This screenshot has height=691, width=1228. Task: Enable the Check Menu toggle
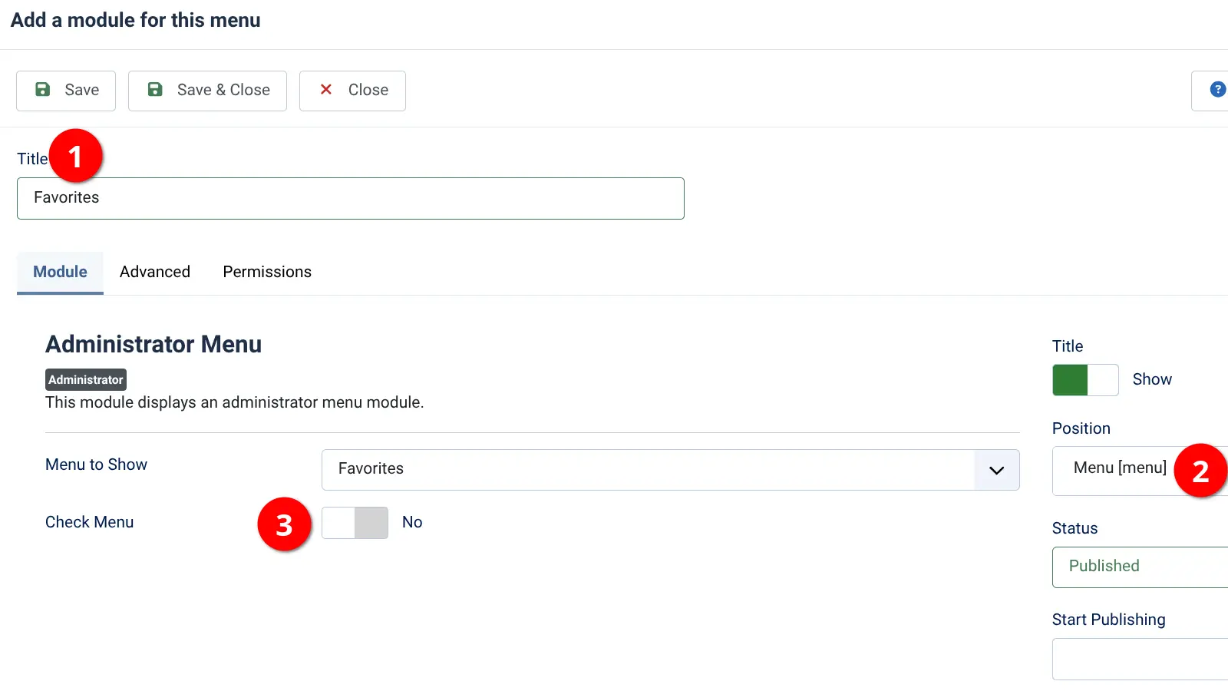[x=355, y=523]
